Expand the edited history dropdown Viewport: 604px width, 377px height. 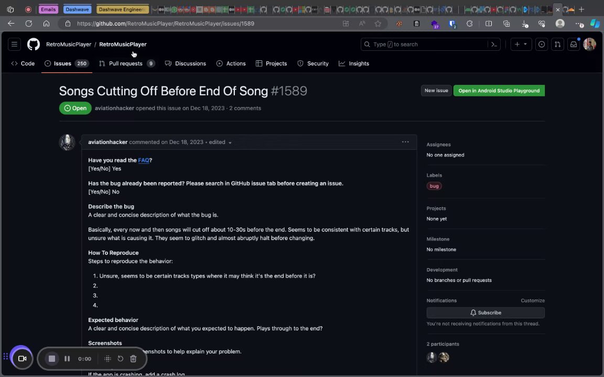(220, 142)
